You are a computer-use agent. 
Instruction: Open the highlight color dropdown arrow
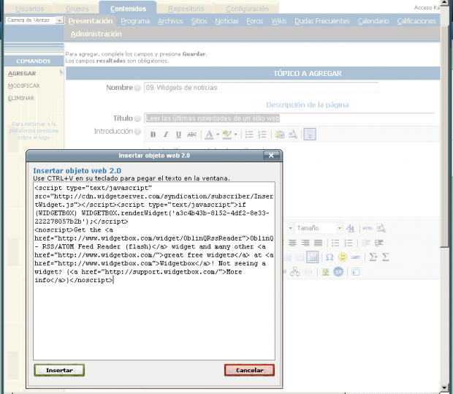click(236, 135)
